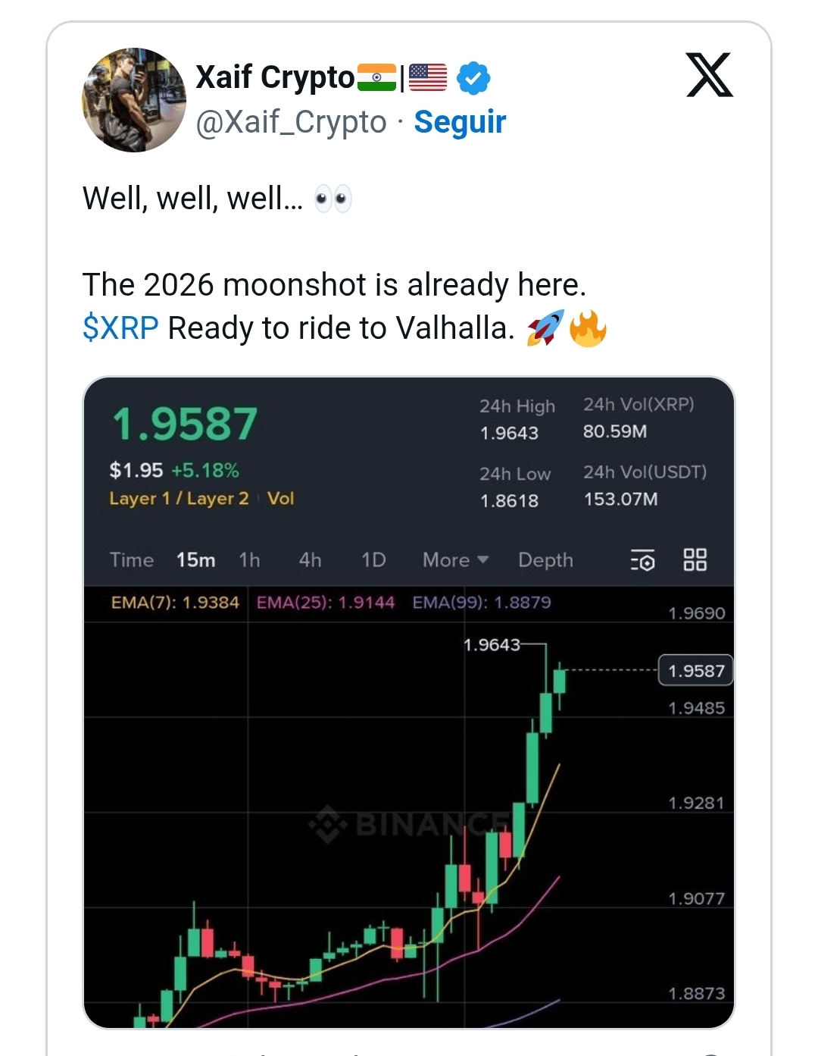
Task: Expand the More timeframes dropdown
Action: [455, 560]
